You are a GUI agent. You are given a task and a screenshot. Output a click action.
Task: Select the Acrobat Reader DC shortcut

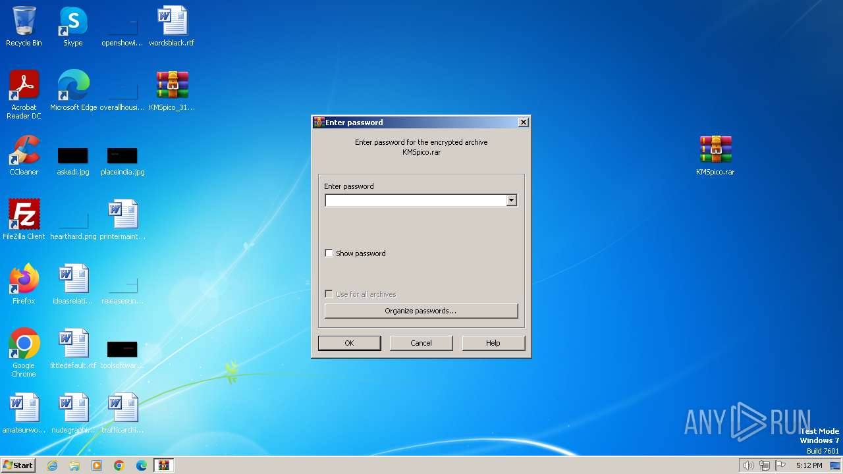24,95
